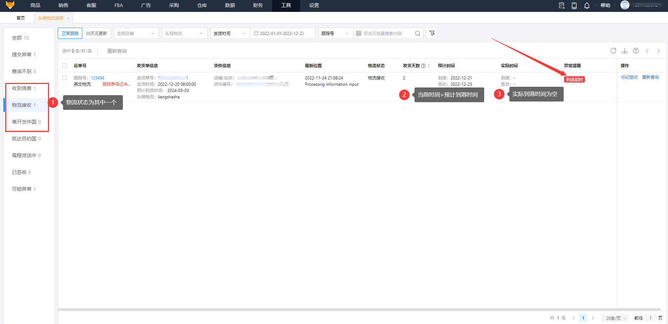This screenshot has width=668, height=324.
Task: Open tracking number 123456 link
Action: coord(98,78)
